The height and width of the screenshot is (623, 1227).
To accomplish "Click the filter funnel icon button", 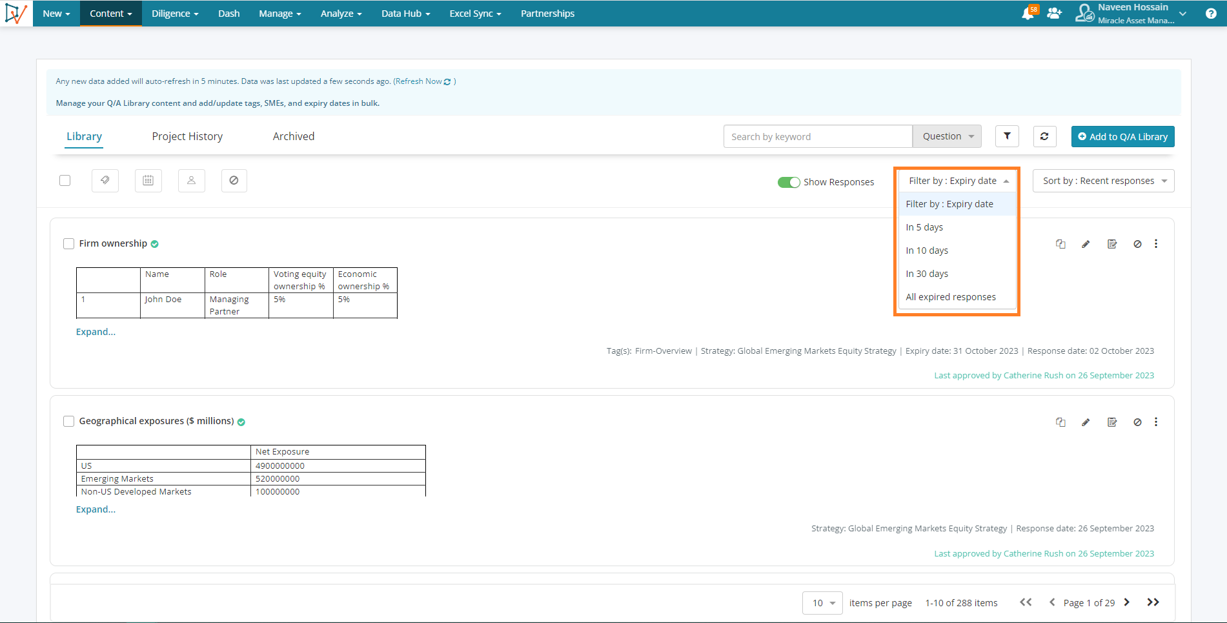I will (x=1007, y=136).
